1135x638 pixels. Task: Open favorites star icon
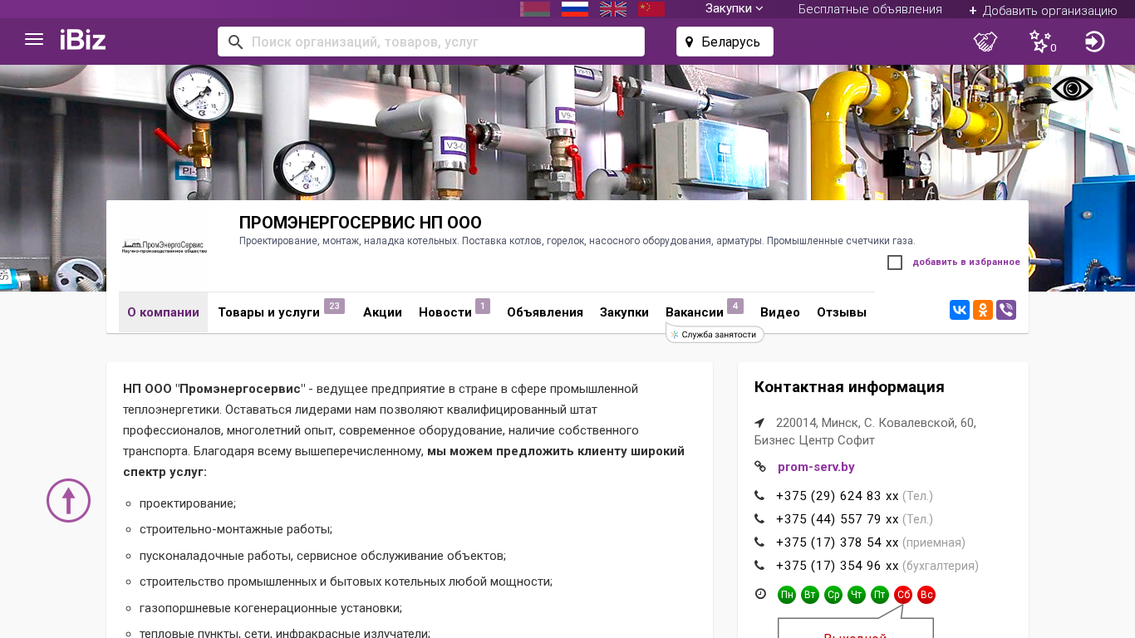(1040, 42)
